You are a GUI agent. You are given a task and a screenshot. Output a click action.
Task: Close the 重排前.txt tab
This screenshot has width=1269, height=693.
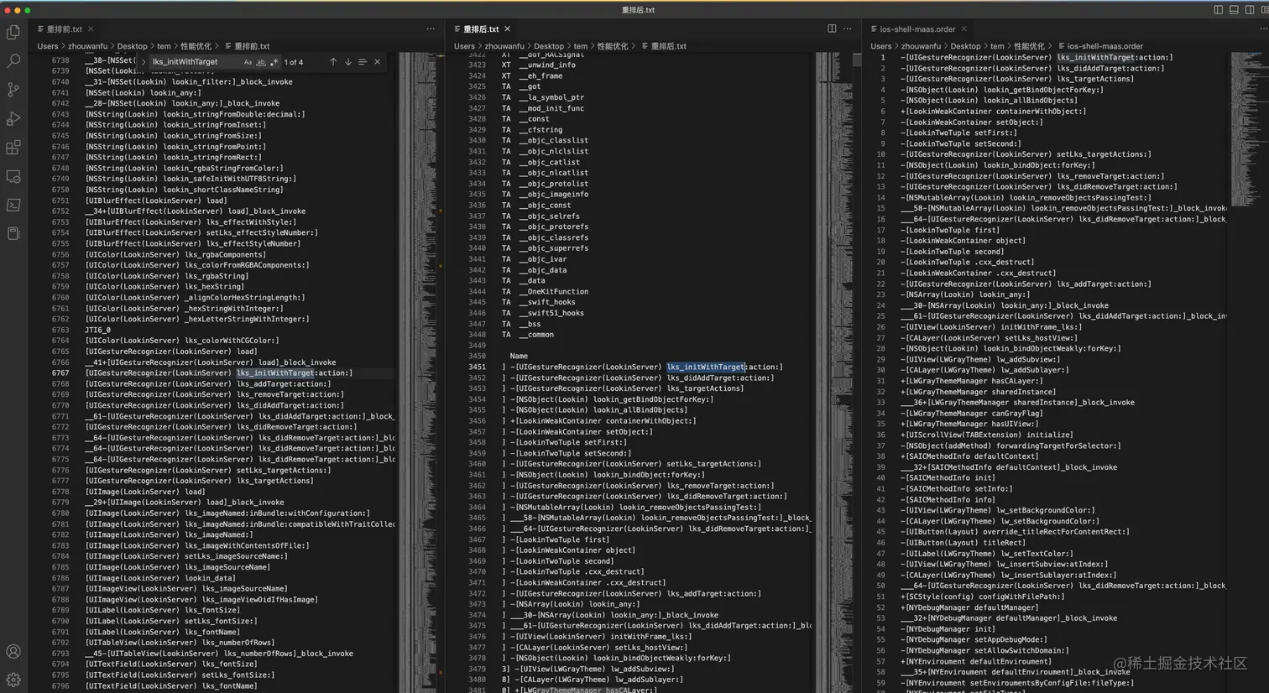(91, 29)
